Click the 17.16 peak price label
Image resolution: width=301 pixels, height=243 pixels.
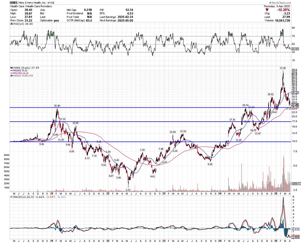[x=232, y=120]
